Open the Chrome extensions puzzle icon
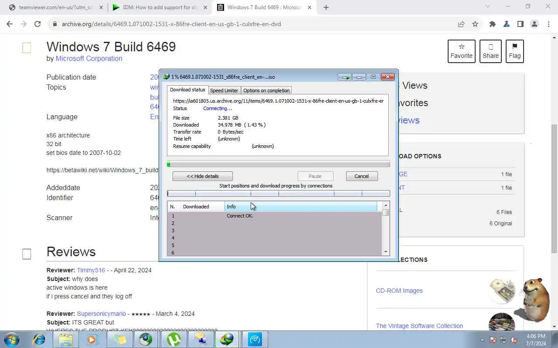 point(493,24)
